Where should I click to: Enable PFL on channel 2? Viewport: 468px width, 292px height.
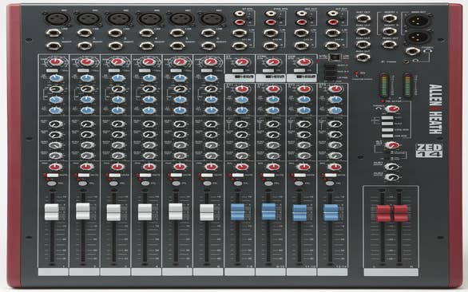pyautogui.click(x=83, y=183)
